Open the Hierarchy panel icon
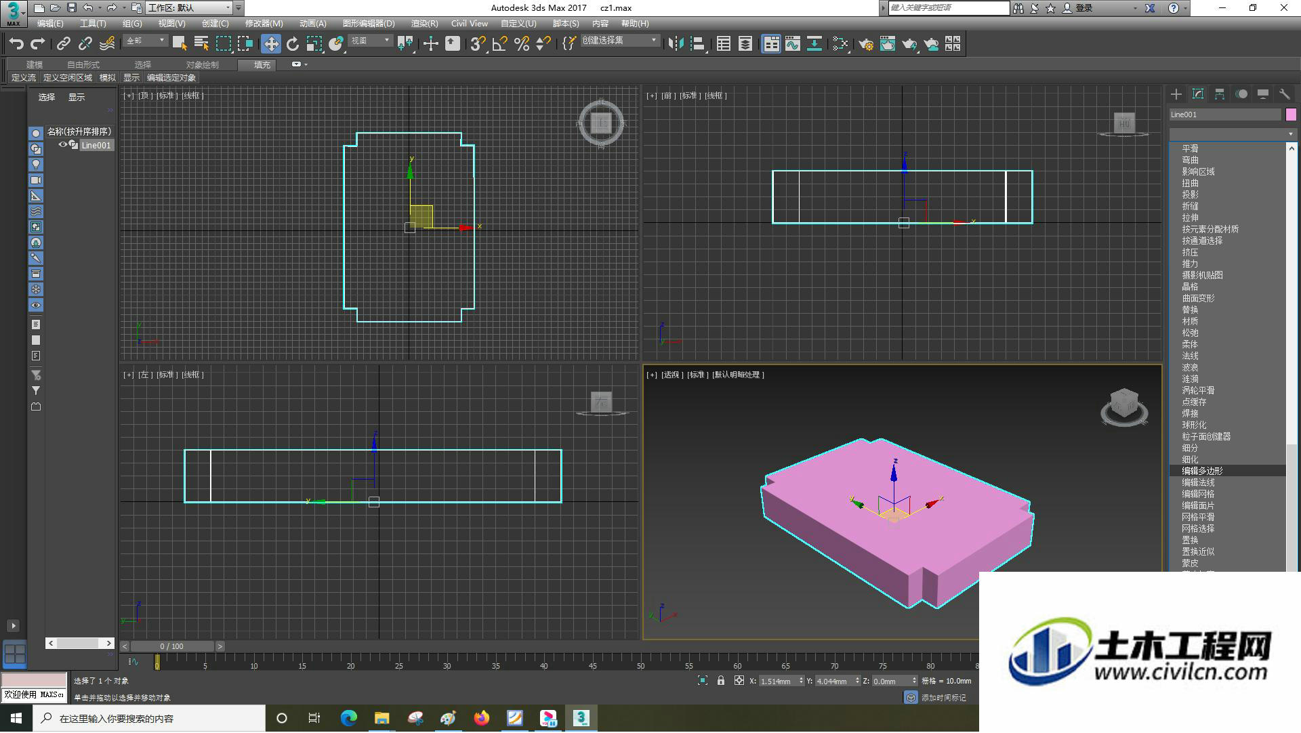 pyautogui.click(x=1220, y=94)
